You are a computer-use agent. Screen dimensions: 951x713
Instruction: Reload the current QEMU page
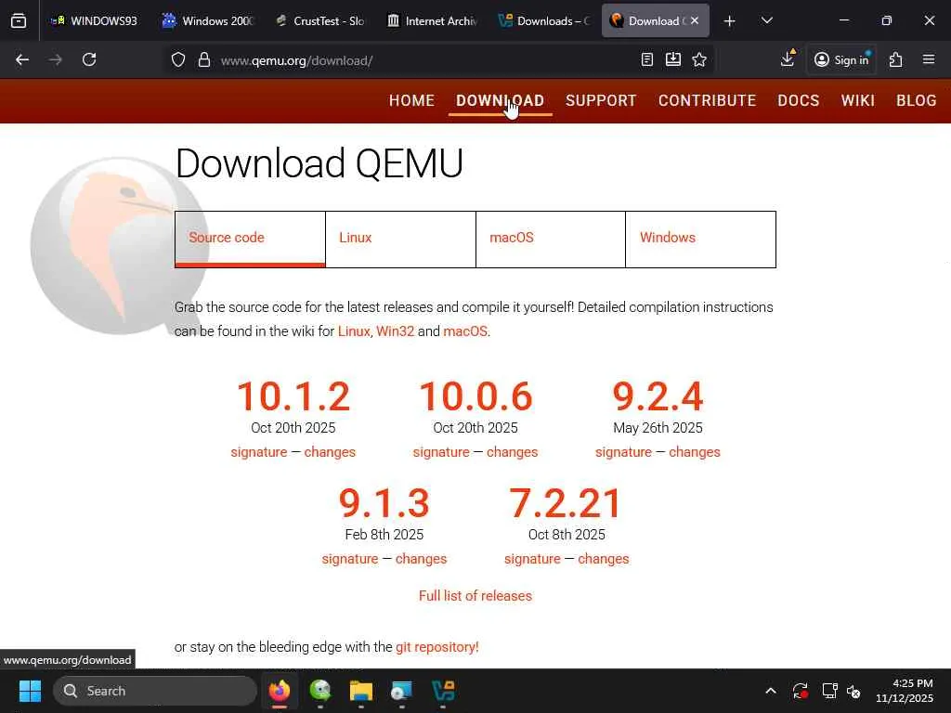click(89, 59)
